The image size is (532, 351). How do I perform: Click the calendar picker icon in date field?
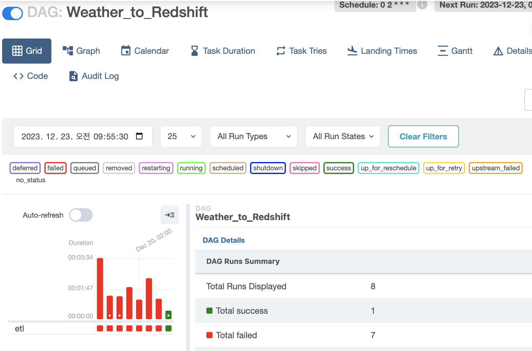(x=139, y=136)
